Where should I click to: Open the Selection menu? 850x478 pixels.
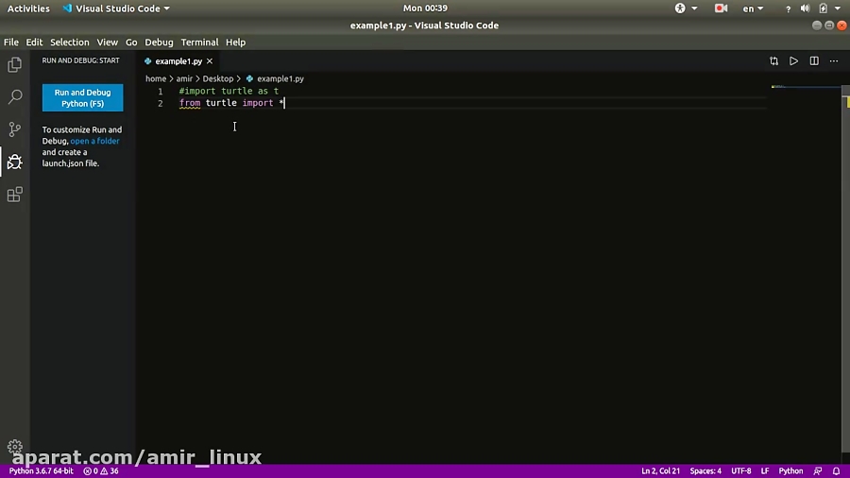(69, 43)
